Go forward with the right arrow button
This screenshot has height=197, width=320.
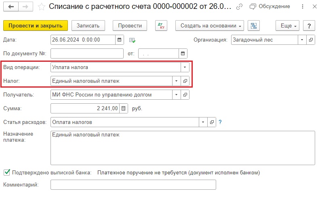click(x=25, y=7)
